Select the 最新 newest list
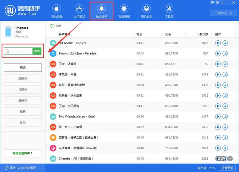Screen dimensions: 239x172 point(23,111)
